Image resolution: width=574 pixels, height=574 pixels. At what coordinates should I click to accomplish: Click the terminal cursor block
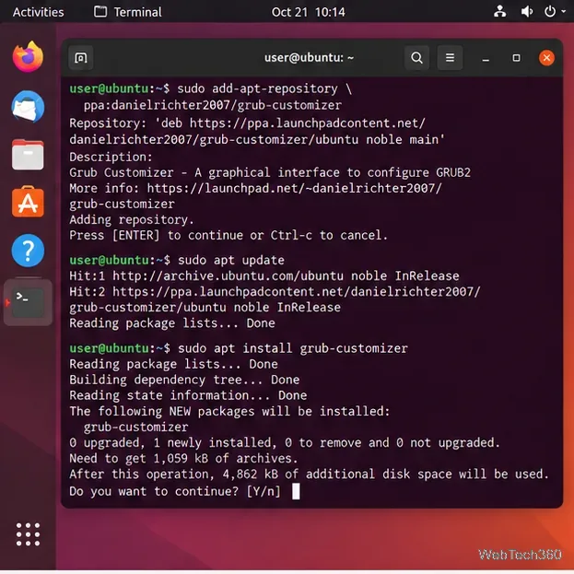click(296, 491)
